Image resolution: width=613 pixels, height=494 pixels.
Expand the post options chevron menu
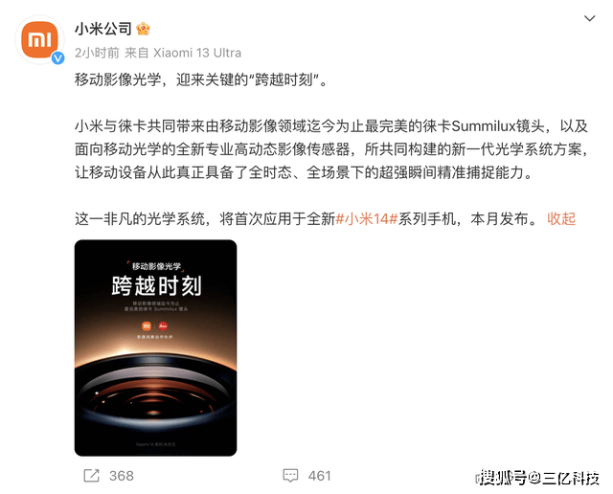pos(589,18)
